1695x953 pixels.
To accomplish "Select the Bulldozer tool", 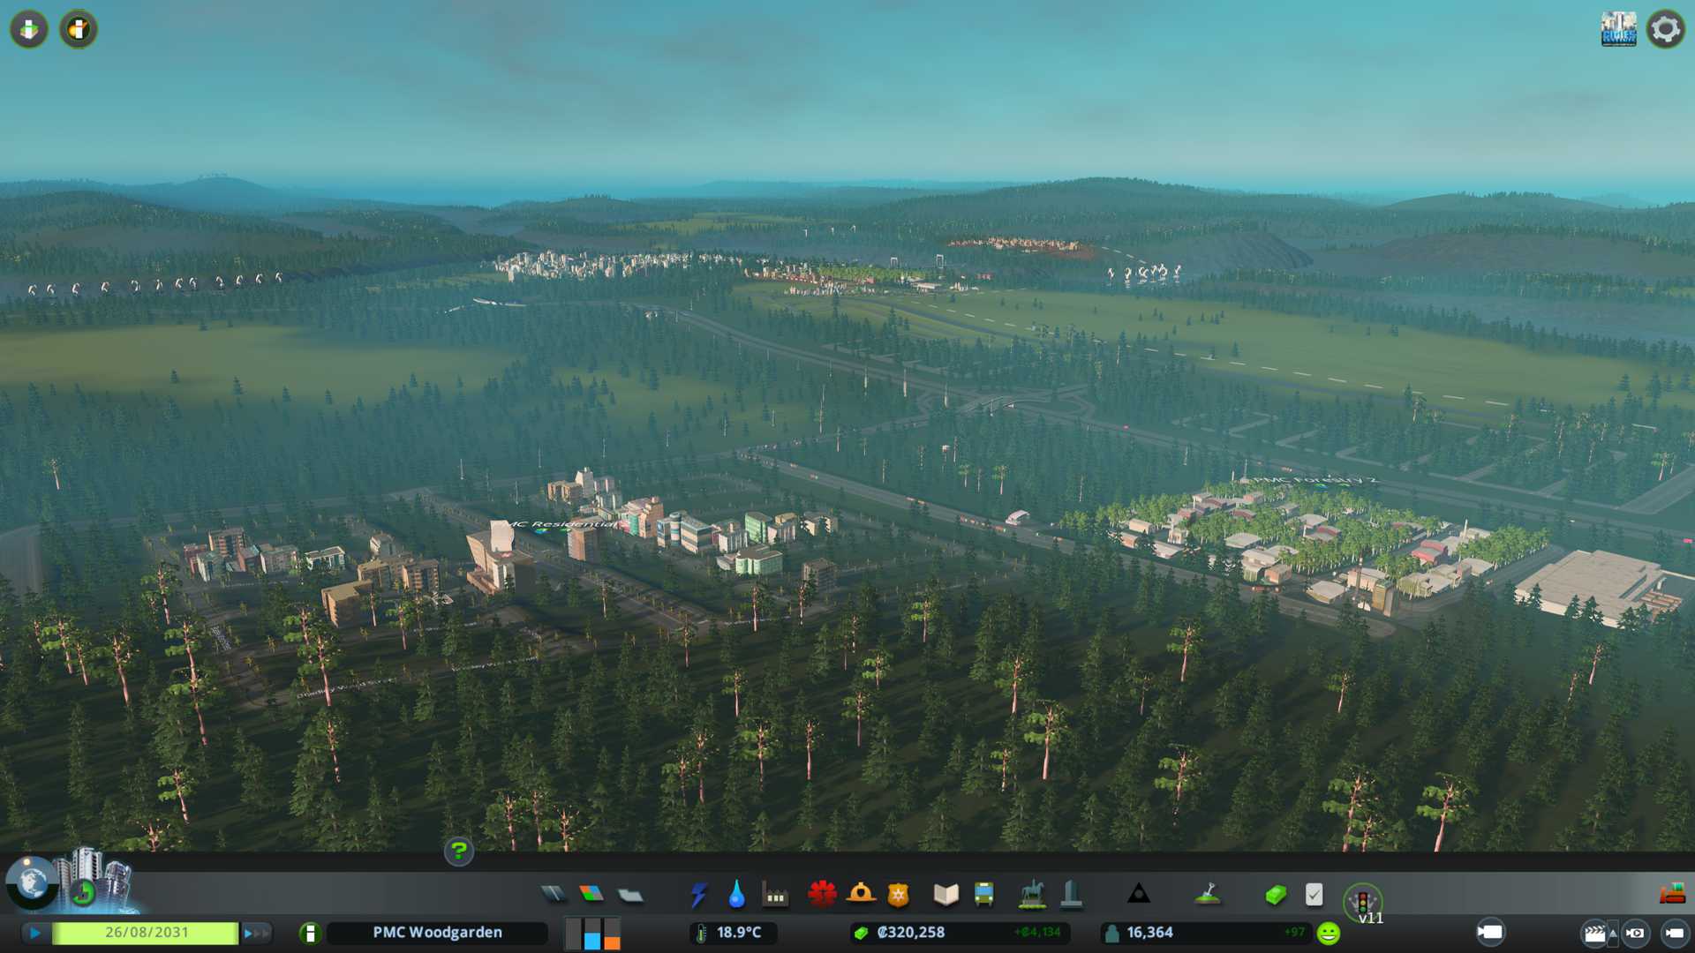I will coord(1672,895).
